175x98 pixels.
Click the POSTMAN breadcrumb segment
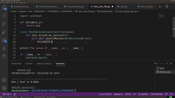pos(67,11)
